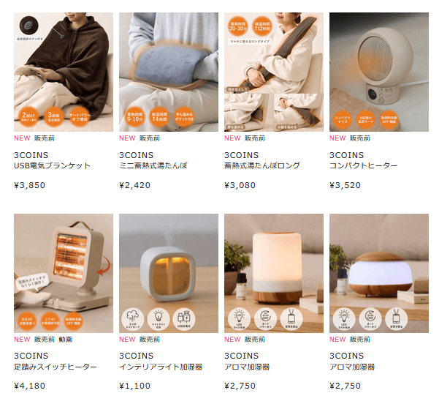Open the ミニ蓄熱式湯たんぽ product image
The image size is (439, 404).
tap(169, 72)
